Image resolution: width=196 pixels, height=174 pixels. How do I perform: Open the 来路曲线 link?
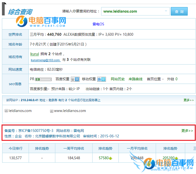(135, 79)
